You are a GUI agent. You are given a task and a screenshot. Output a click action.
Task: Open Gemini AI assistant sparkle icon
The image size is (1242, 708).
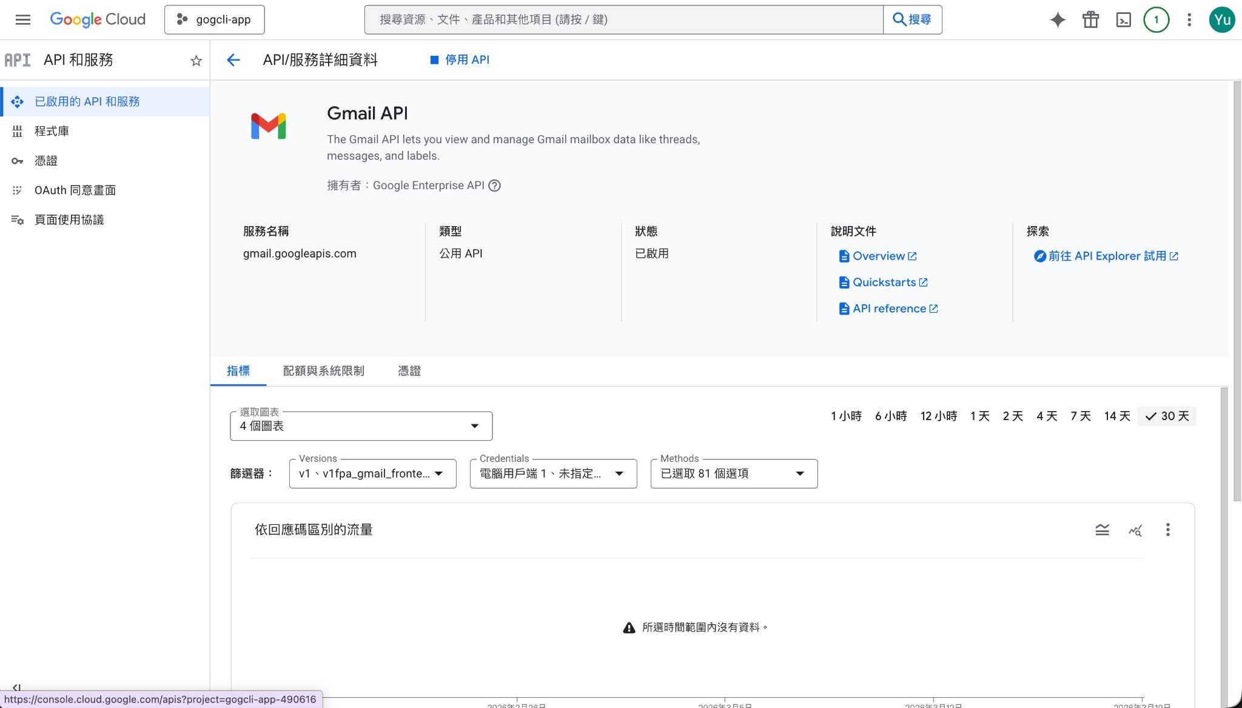click(x=1058, y=19)
